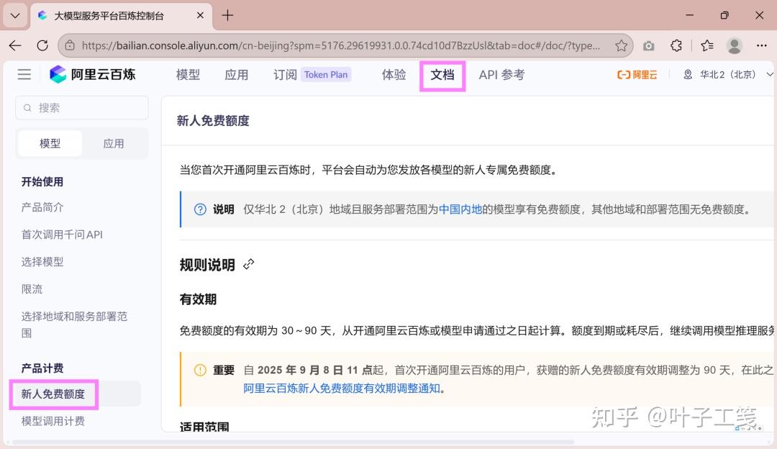
Task: Click the 重要 warning exclamation icon
Action: 200,370
